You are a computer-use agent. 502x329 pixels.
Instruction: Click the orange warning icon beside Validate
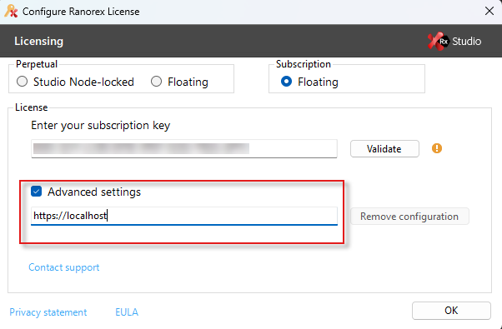click(437, 148)
